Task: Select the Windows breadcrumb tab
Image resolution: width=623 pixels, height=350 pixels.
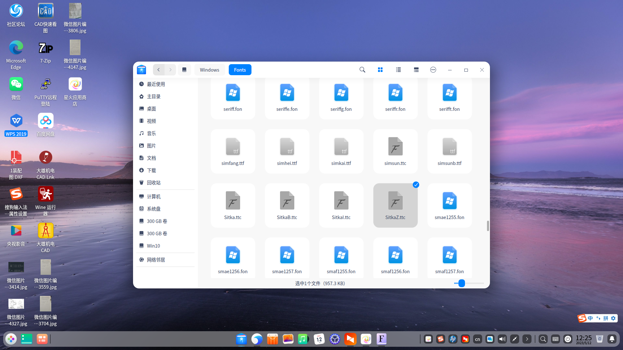Action: [210, 70]
